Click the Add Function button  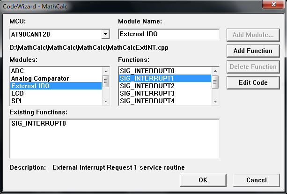pos(253,51)
